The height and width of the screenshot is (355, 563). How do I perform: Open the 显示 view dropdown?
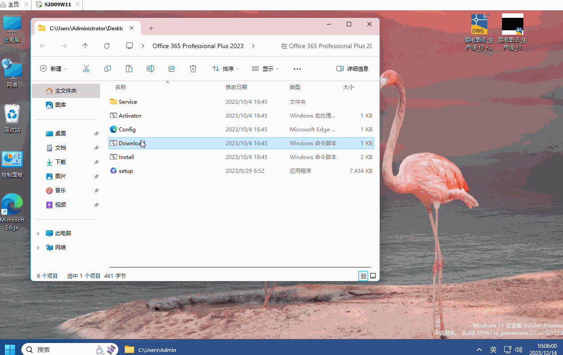[x=265, y=69]
